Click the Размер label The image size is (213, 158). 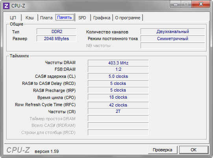20,39
